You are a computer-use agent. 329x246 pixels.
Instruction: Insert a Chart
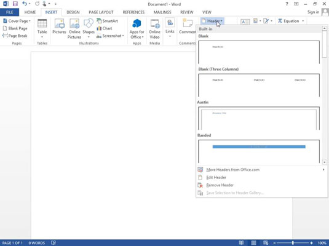pyautogui.click(x=105, y=28)
